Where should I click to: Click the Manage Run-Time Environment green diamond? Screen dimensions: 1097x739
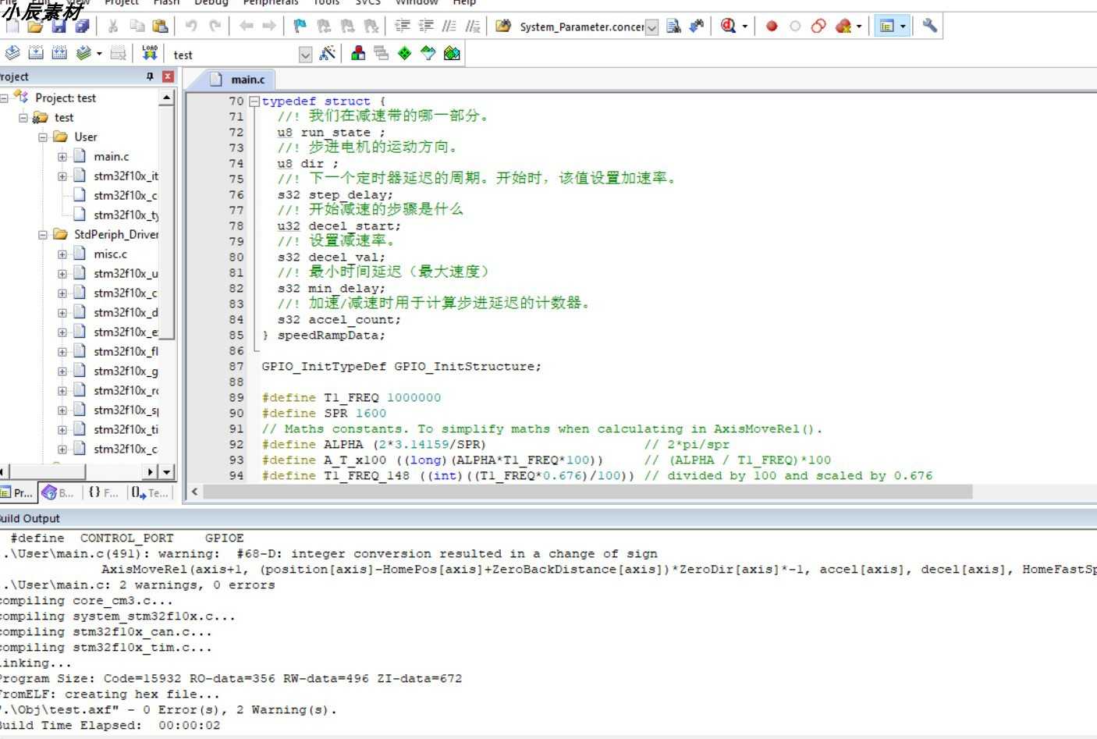coord(404,53)
